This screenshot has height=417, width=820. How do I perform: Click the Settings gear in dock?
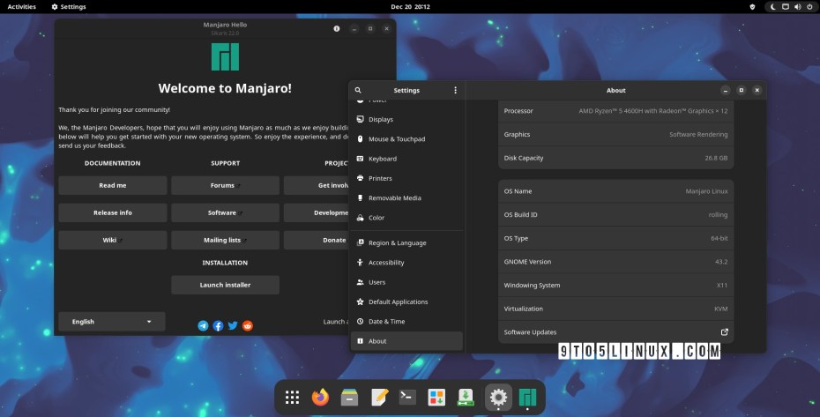point(498,397)
